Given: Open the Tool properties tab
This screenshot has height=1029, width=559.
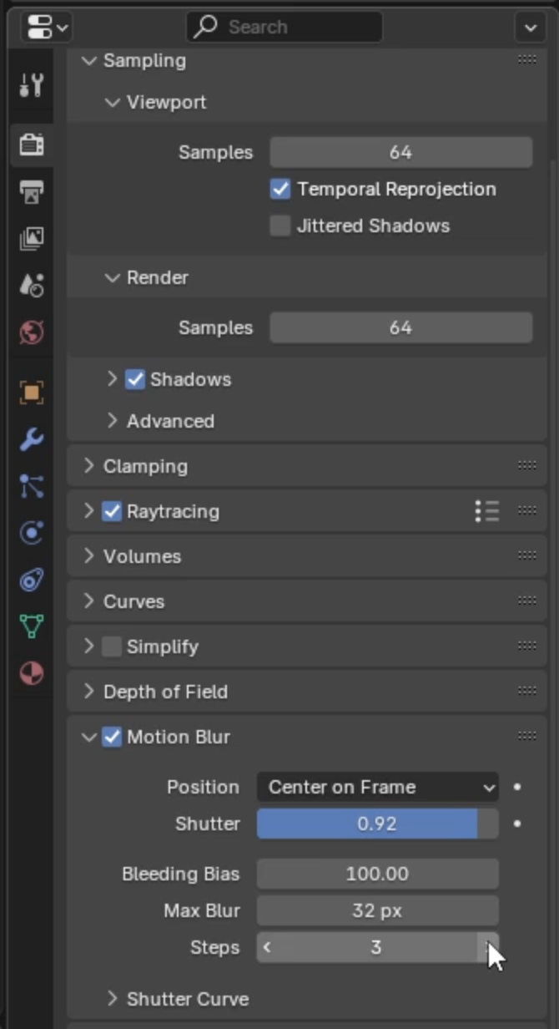Looking at the screenshot, I should point(31,85).
